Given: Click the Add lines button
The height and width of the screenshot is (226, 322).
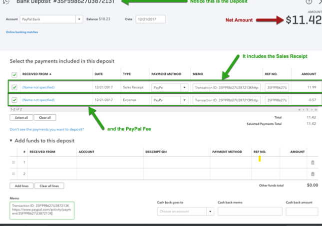Looking at the screenshot, I should tap(21, 186).
